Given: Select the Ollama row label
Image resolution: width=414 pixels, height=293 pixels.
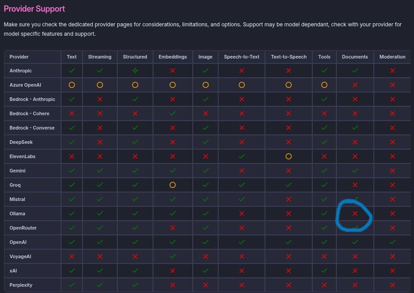Looking at the screenshot, I should [x=17, y=213].
